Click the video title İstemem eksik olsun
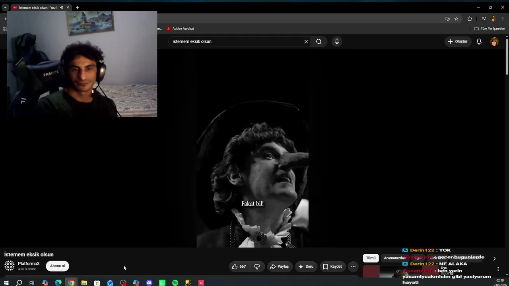The width and height of the screenshot is (509, 286). [x=29, y=255]
